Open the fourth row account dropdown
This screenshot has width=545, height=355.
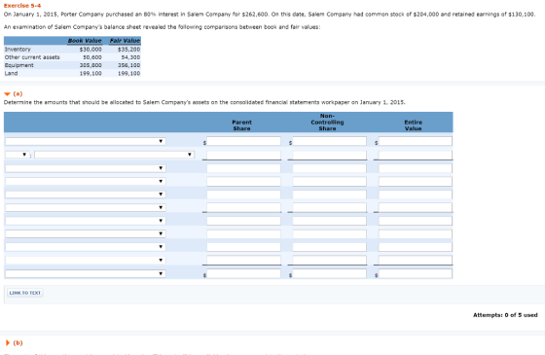click(86, 181)
